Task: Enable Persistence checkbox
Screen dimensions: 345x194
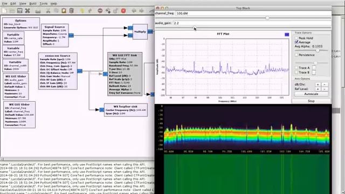Action: pos(296,55)
